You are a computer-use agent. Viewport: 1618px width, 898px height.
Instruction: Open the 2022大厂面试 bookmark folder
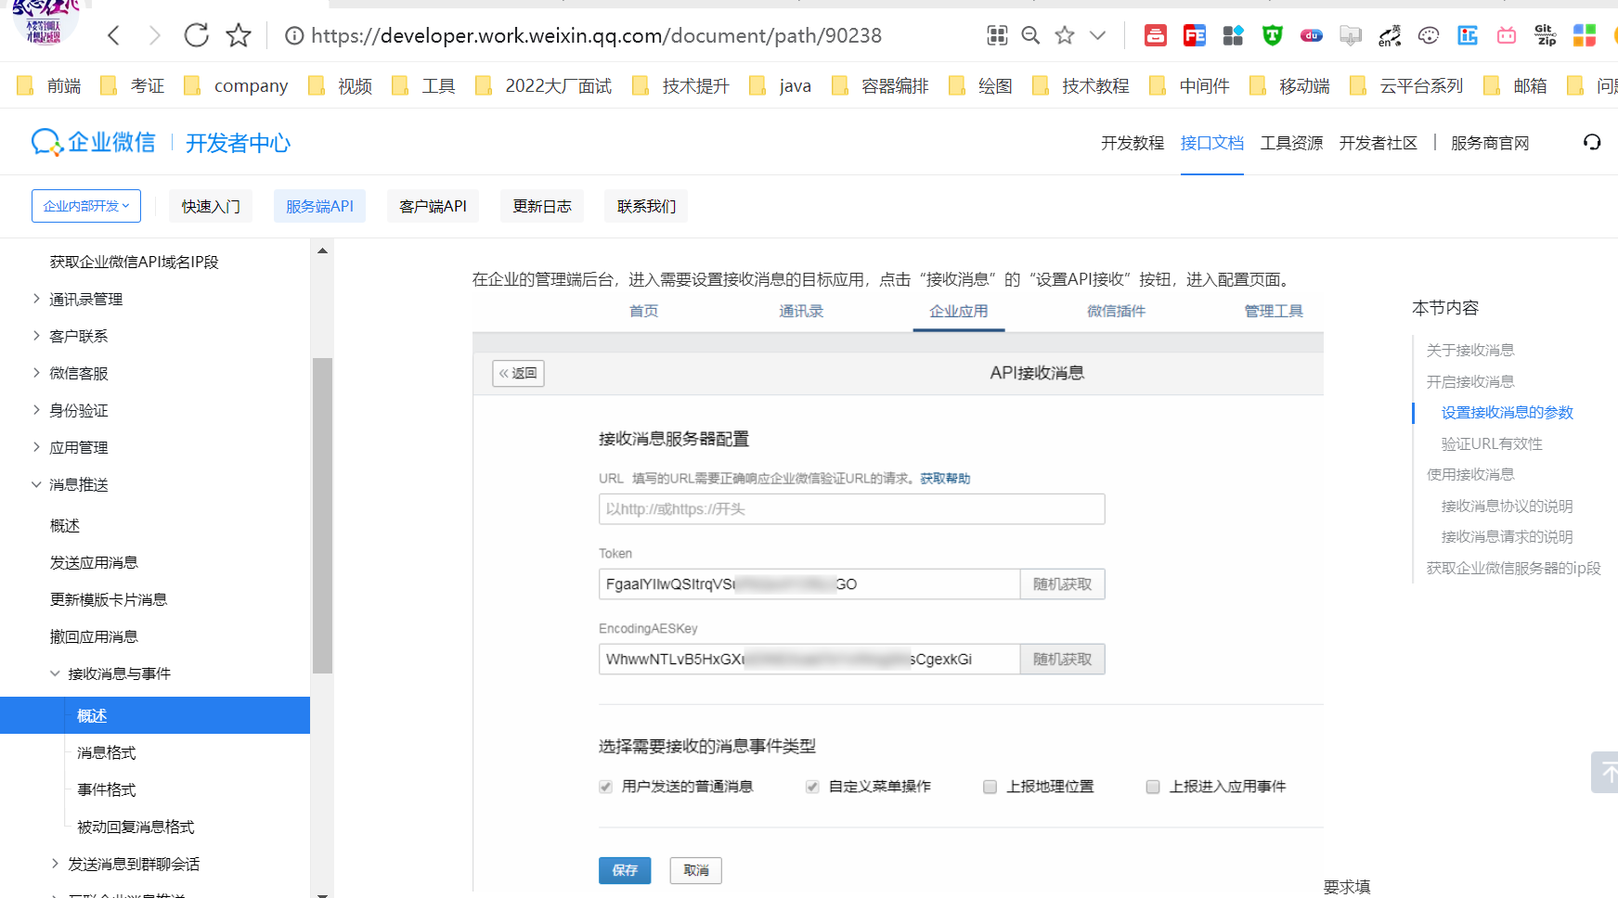(543, 86)
